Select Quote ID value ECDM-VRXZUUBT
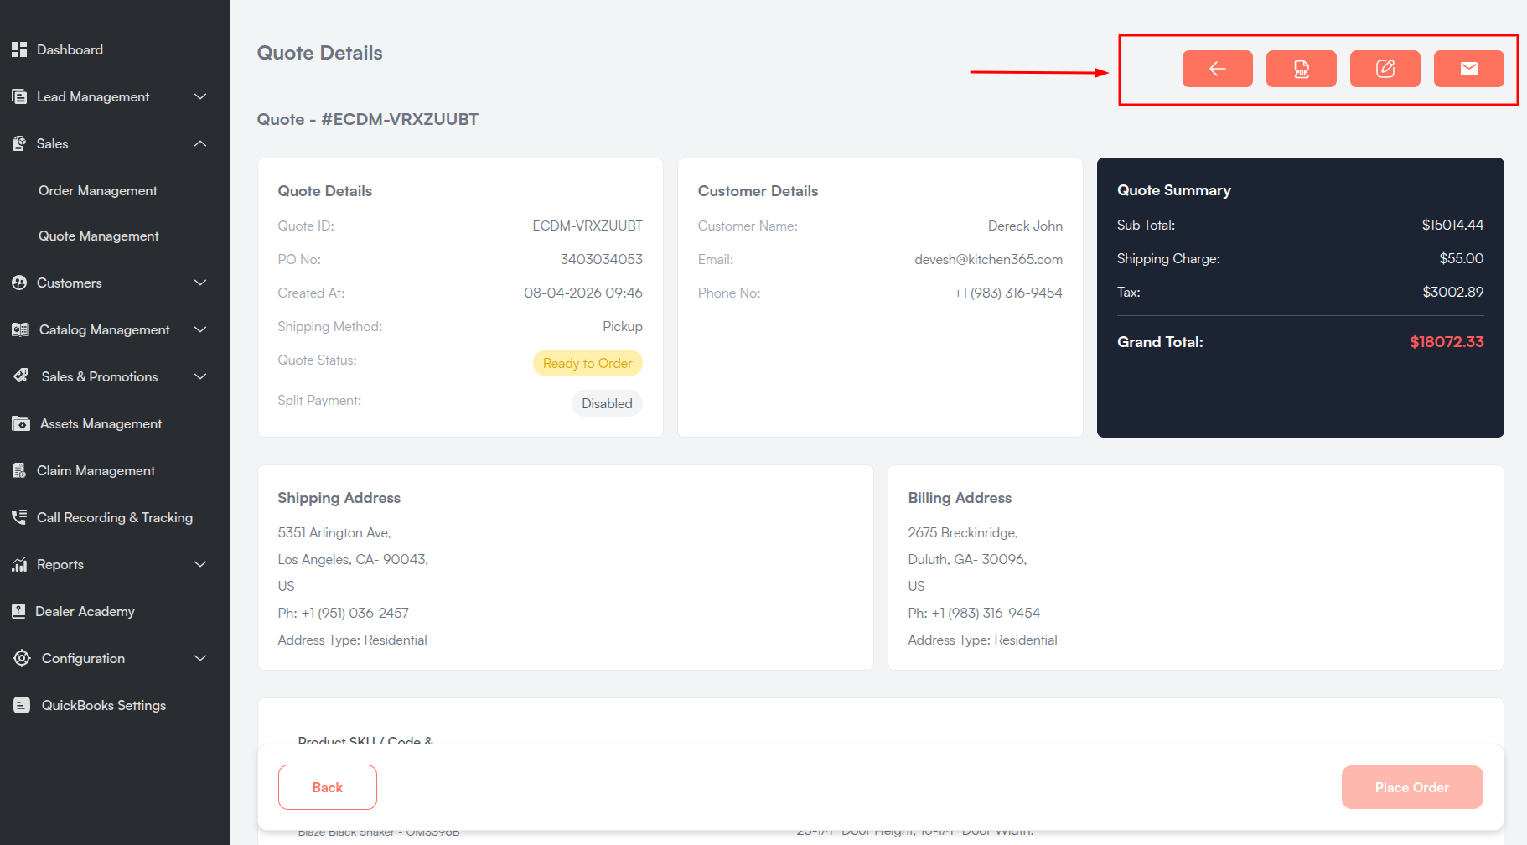The width and height of the screenshot is (1527, 845). pos(588,226)
